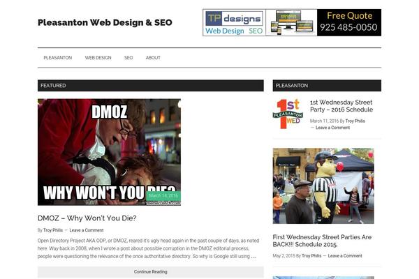This screenshot has width=419, height=279.
Task: Click the DMOZ post excerpt paragraph
Action: [x=149, y=248]
